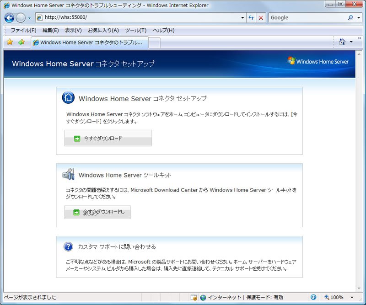Click the browser Forward arrow button
The width and height of the screenshot is (366, 305).
[21, 18]
